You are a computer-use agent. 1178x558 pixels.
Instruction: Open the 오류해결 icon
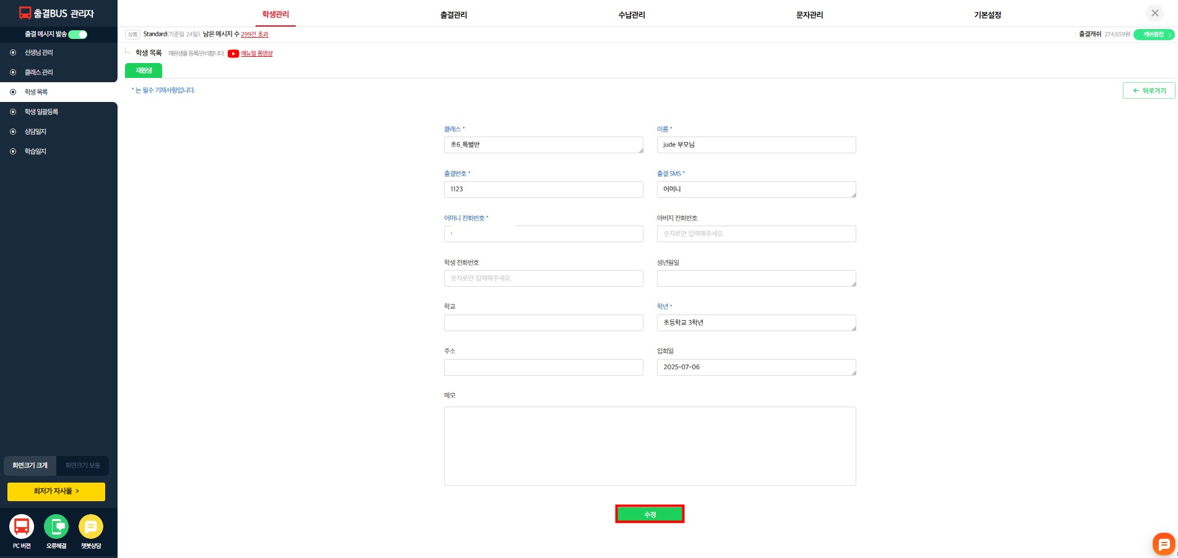point(56,527)
